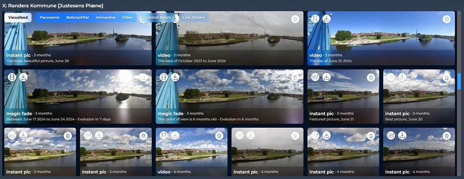Delete the 'best of October 2023 to June 2024' video
The height and width of the screenshot is (179, 464).
click(x=295, y=19)
